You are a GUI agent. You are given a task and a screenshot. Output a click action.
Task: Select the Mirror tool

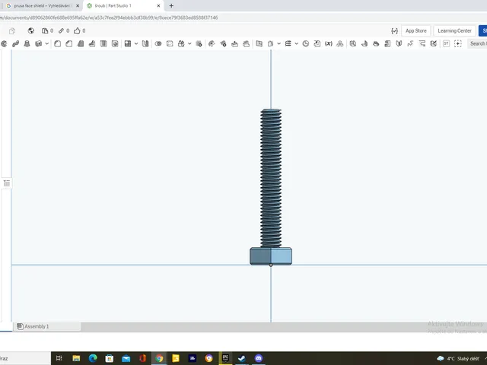pyautogui.click(x=145, y=44)
